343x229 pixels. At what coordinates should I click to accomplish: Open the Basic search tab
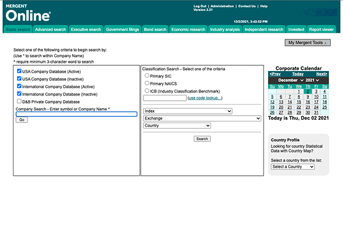(x=18, y=29)
